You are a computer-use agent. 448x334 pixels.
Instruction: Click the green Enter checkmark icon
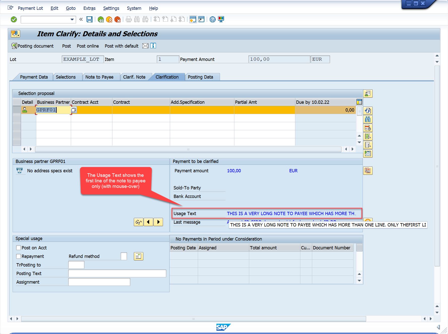[14, 19]
